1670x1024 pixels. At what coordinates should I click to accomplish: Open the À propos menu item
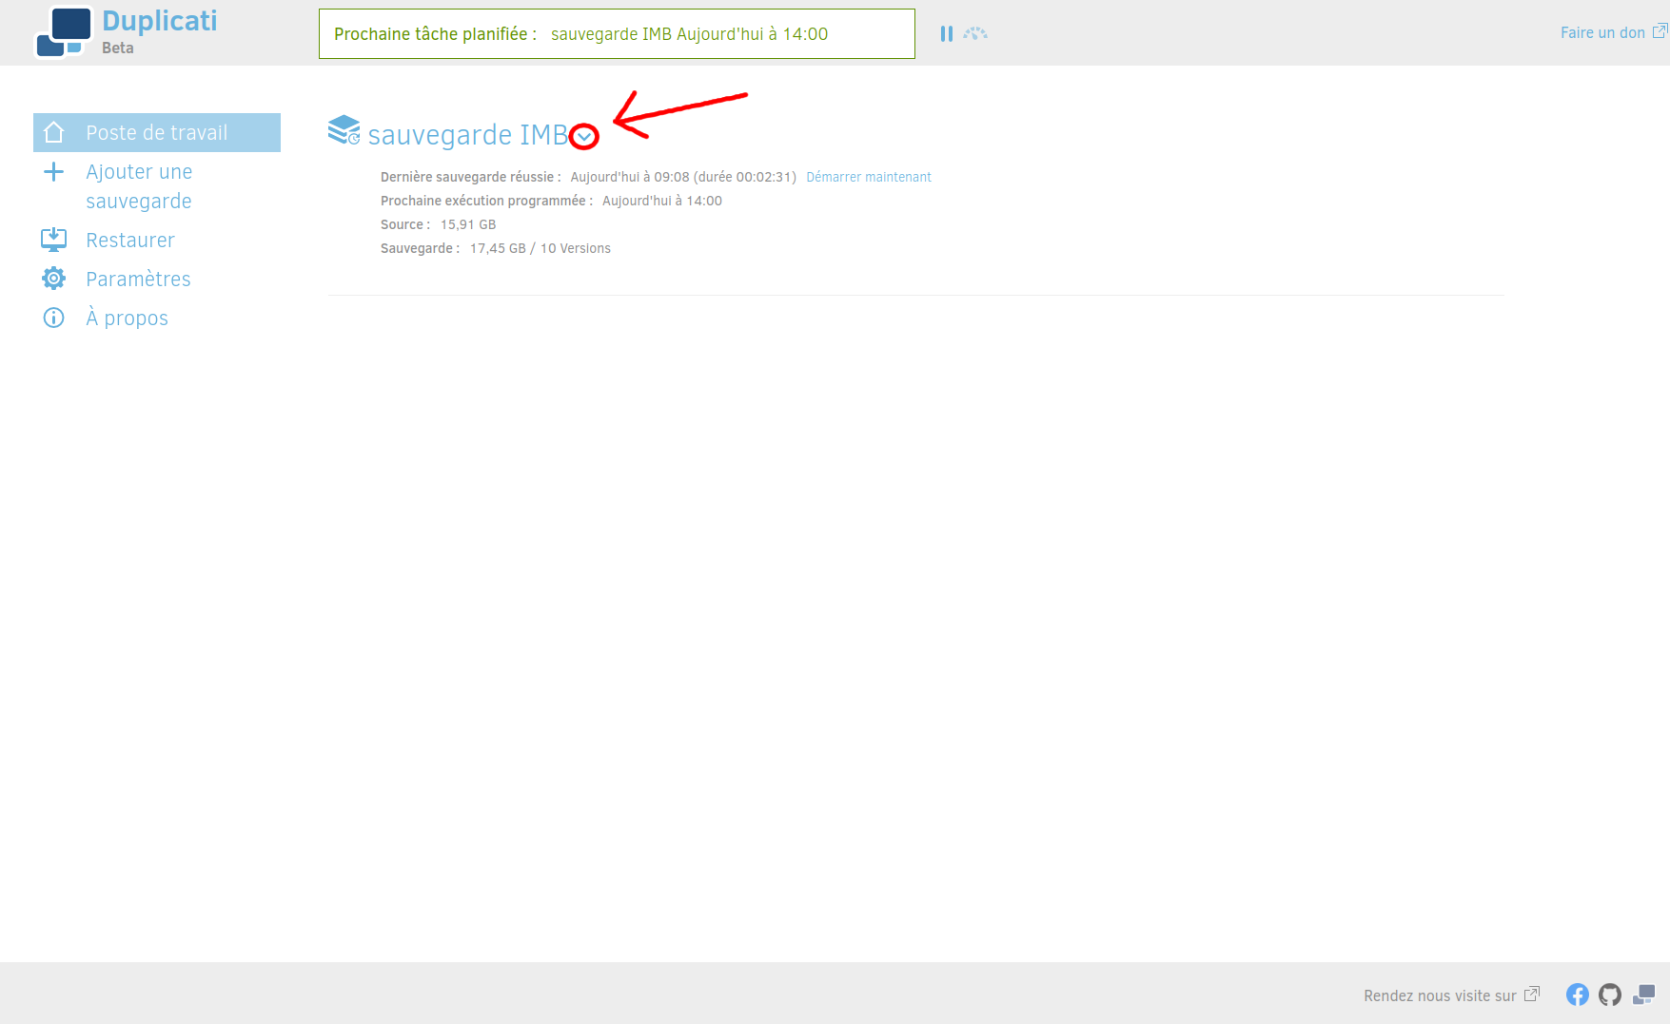(127, 318)
